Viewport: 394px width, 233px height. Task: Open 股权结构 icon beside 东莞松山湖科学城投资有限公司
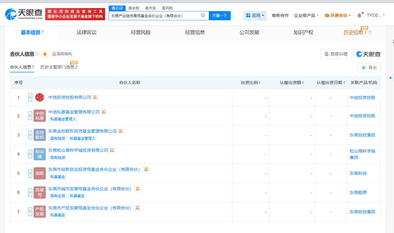click(112, 150)
